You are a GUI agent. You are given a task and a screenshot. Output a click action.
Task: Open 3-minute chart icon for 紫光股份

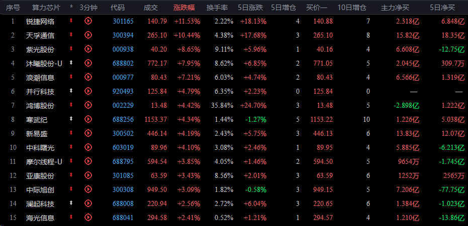pos(88,49)
